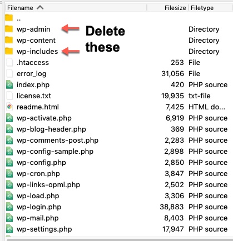This screenshot has height=241, width=233.
Task: Toggle the Filename sort arrow
Action: click(x=40, y=8)
